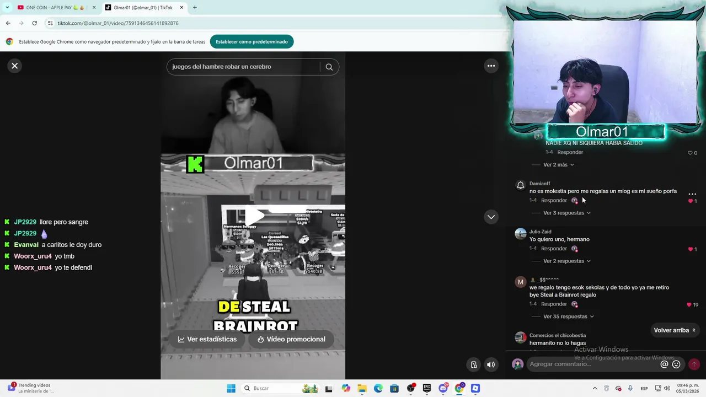Go to next video with down chevron
This screenshot has width=706, height=397.
pyautogui.click(x=491, y=217)
